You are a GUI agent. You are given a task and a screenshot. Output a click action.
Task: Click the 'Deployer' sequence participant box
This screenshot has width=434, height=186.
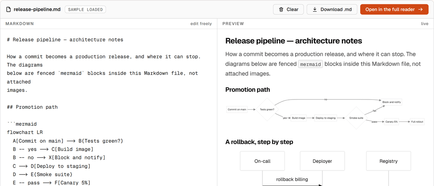(322, 161)
